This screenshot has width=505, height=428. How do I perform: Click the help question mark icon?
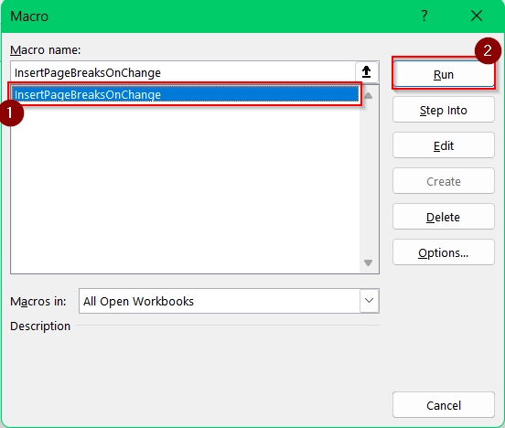(x=424, y=16)
